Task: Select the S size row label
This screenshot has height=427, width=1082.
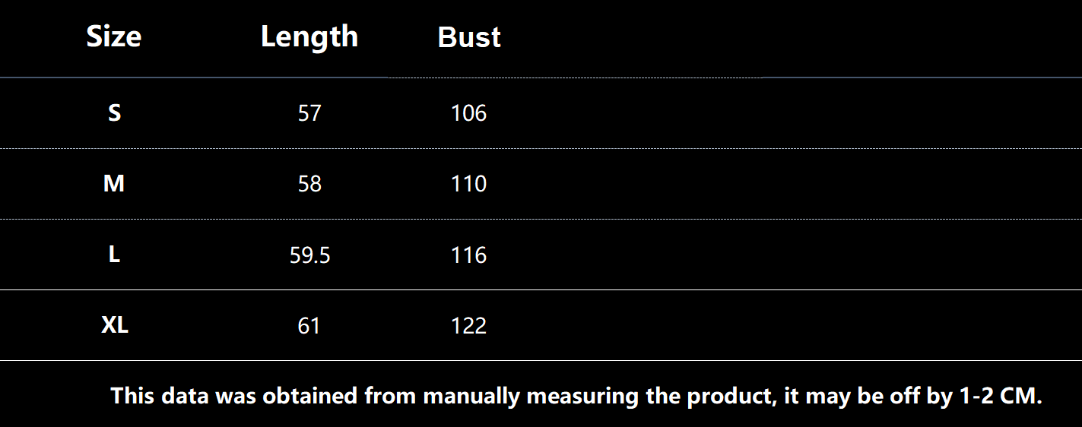Action: pyautogui.click(x=114, y=113)
